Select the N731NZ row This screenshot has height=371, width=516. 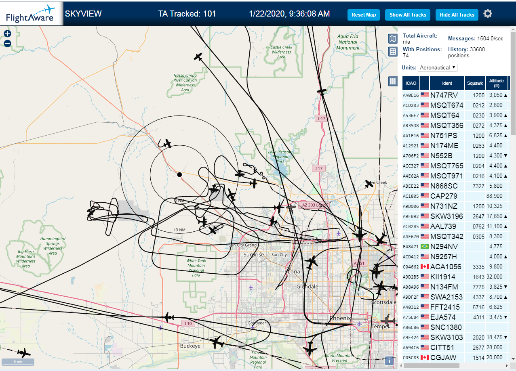point(455,206)
